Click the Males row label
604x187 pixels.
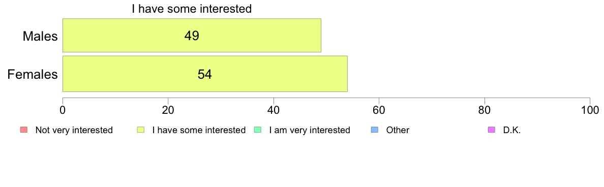40,36
